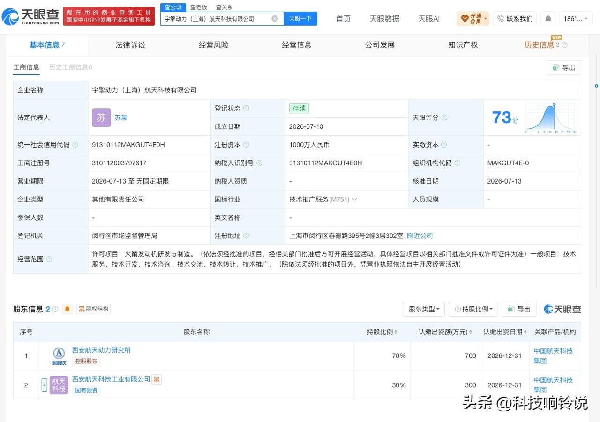600x422 pixels.
Task: Expand row 2 shareholder with plus button
Action: point(45,385)
